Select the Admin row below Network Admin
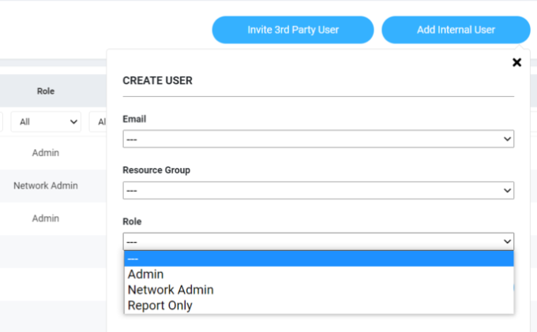The width and height of the screenshot is (537, 332). 46,218
